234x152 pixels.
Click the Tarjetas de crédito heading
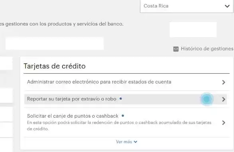point(55,66)
